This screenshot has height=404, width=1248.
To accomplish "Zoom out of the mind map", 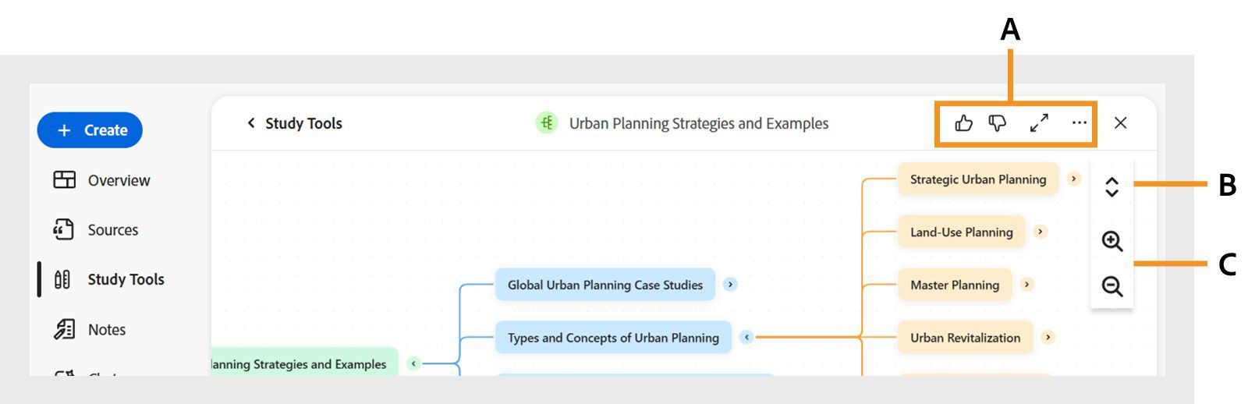I will [1111, 286].
